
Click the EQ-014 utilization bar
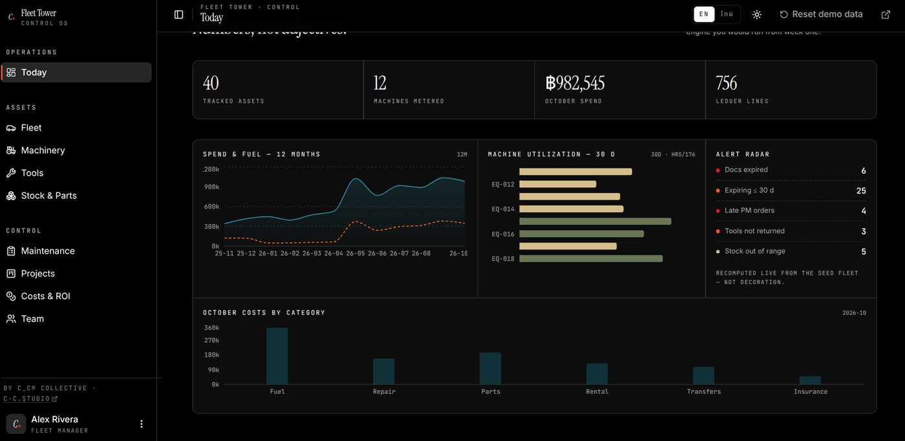[x=571, y=209]
